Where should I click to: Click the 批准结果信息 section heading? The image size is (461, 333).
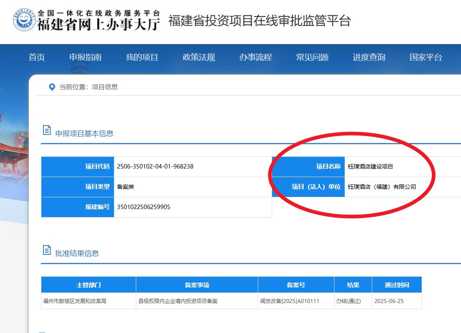(77, 254)
